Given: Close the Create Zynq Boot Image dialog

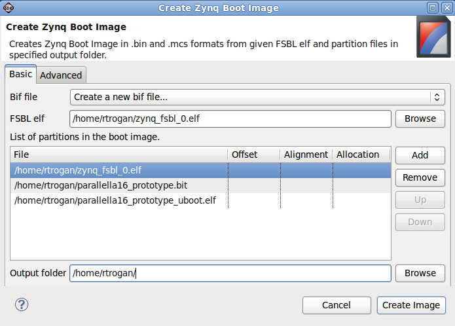Looking at the screenshot, I should coord(445,8).
